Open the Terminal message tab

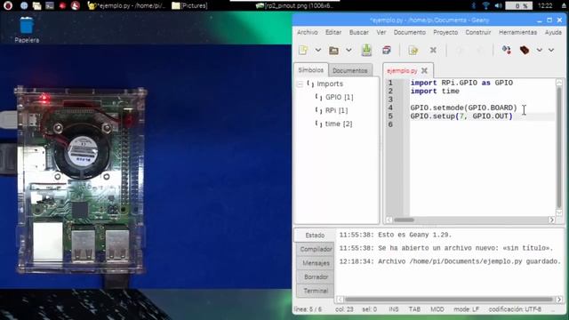(x=316, y=291)
